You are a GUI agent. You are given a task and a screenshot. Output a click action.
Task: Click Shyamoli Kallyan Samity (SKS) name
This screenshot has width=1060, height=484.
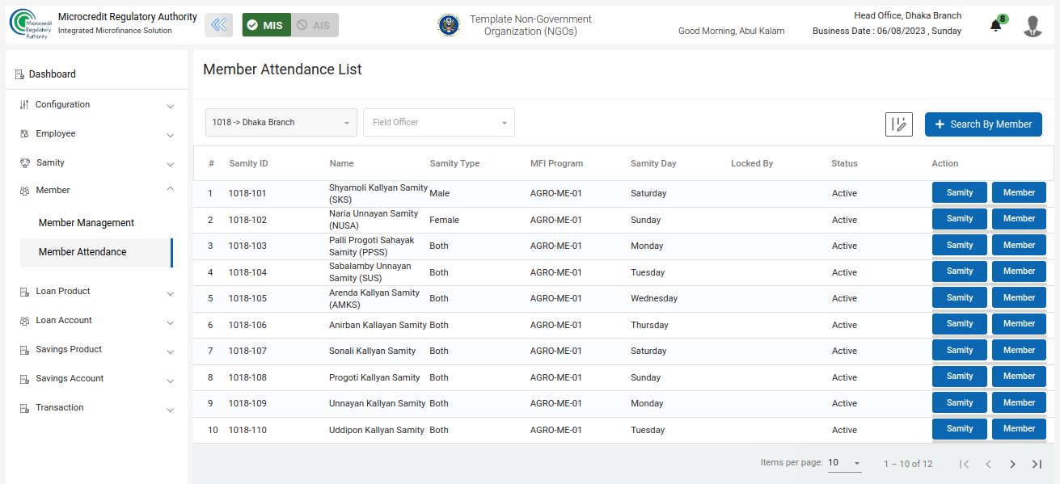(x=378, y=193)
